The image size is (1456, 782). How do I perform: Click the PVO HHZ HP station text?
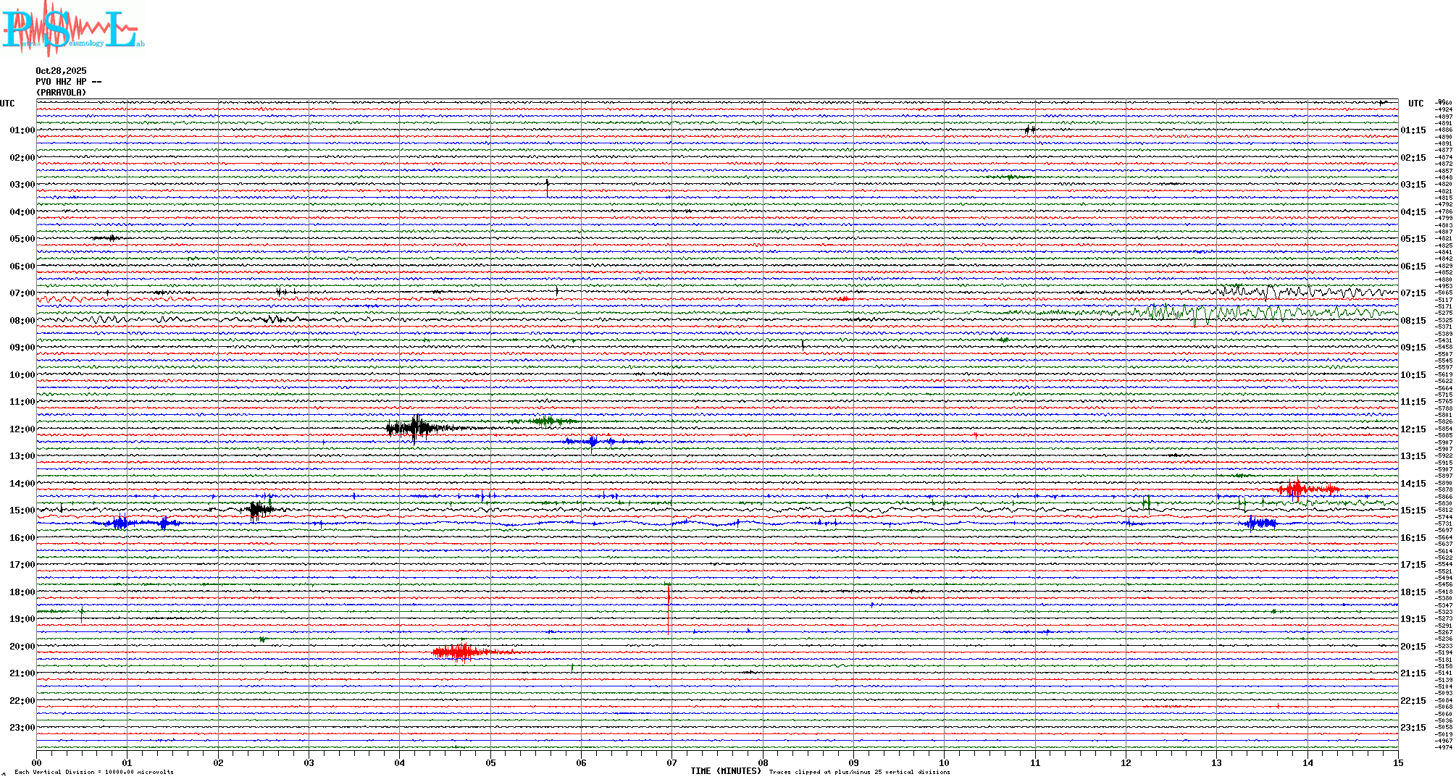[x=68, y=82]
